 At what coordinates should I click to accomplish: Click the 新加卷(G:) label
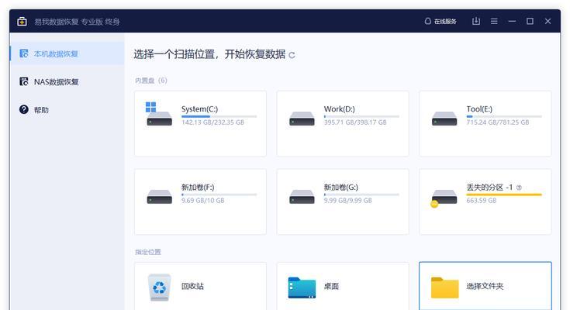(341, 188)
